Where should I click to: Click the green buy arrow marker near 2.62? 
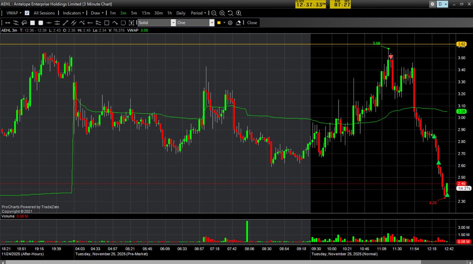coord(438,162)
